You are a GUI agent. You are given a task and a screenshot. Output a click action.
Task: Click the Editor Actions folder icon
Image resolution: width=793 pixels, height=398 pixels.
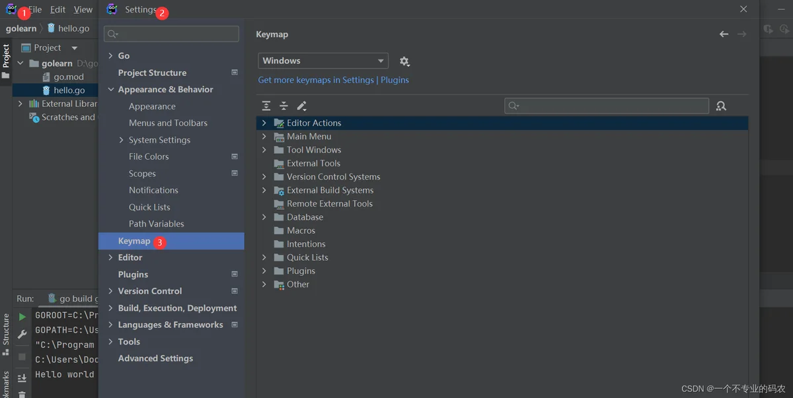pos(279,123)
